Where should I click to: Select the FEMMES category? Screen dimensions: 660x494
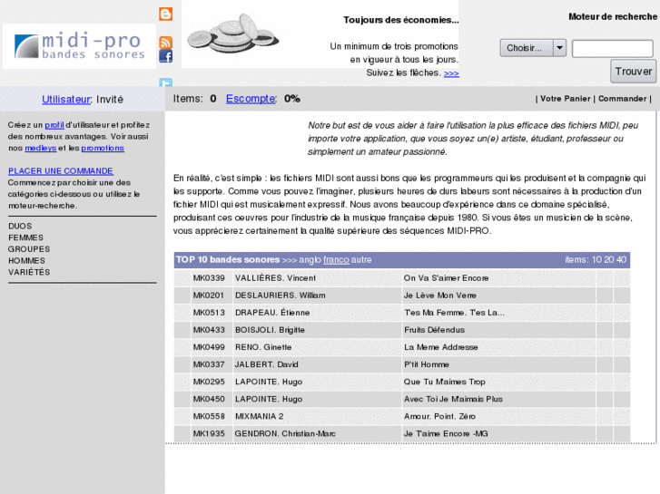25,237
